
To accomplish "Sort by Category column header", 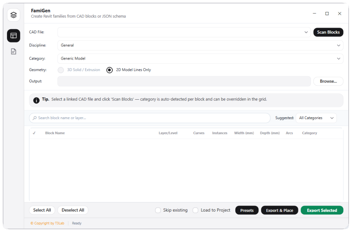I will [x=309, y=133].
